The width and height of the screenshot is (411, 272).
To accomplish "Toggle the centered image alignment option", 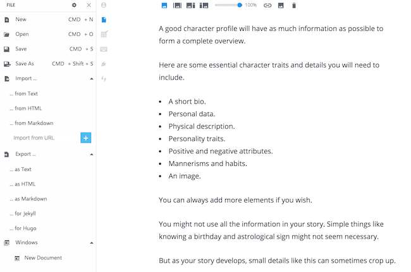I will pyautogui.click(x=177, y=5).
